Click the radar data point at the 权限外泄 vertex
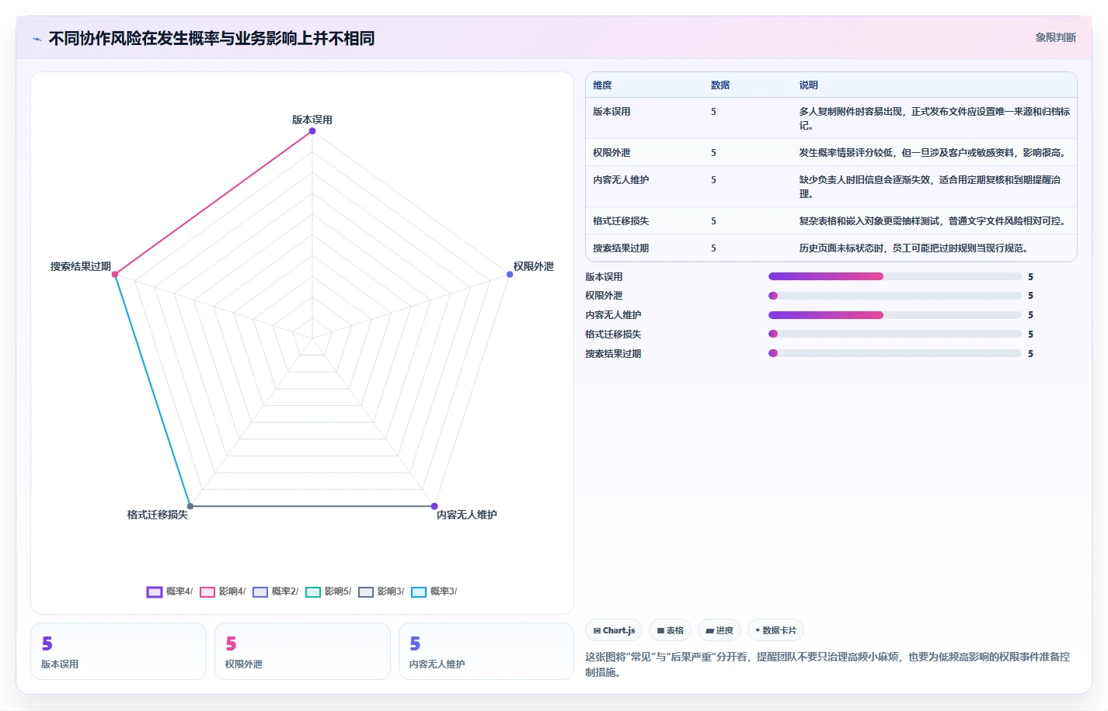Viewport: 1108px width, 711px height. pyautogui.click(x=510, y=274)
